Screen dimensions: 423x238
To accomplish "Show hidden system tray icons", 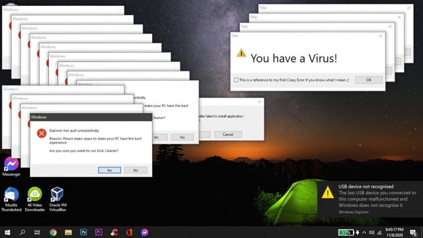I will tap(364, 232).
